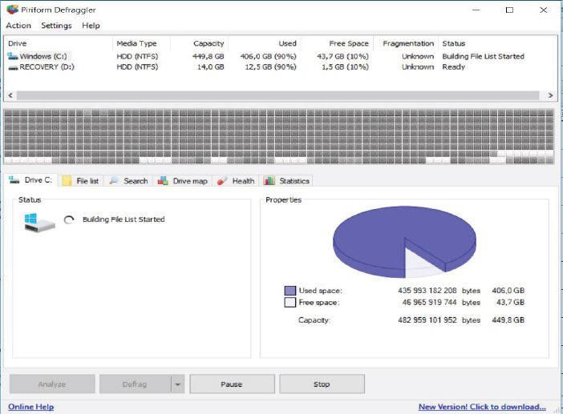Viewport: 563px width, 414px height.
Task: Switch to the Drive C: tab
Action: pyautogui.click(x=30, y=181)
